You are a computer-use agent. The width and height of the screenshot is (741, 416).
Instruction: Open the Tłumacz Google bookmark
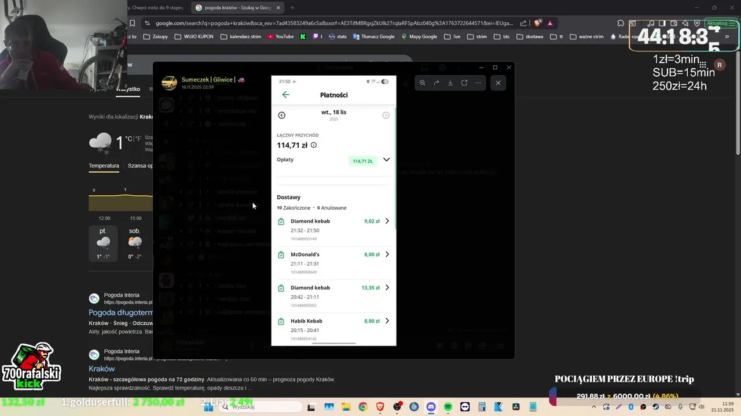pyautogui.click(x=373, y=36)
